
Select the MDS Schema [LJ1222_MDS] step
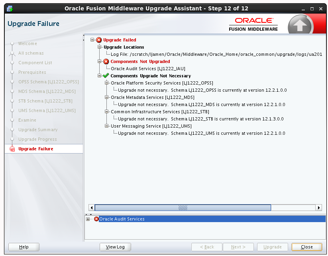[47, 91]
